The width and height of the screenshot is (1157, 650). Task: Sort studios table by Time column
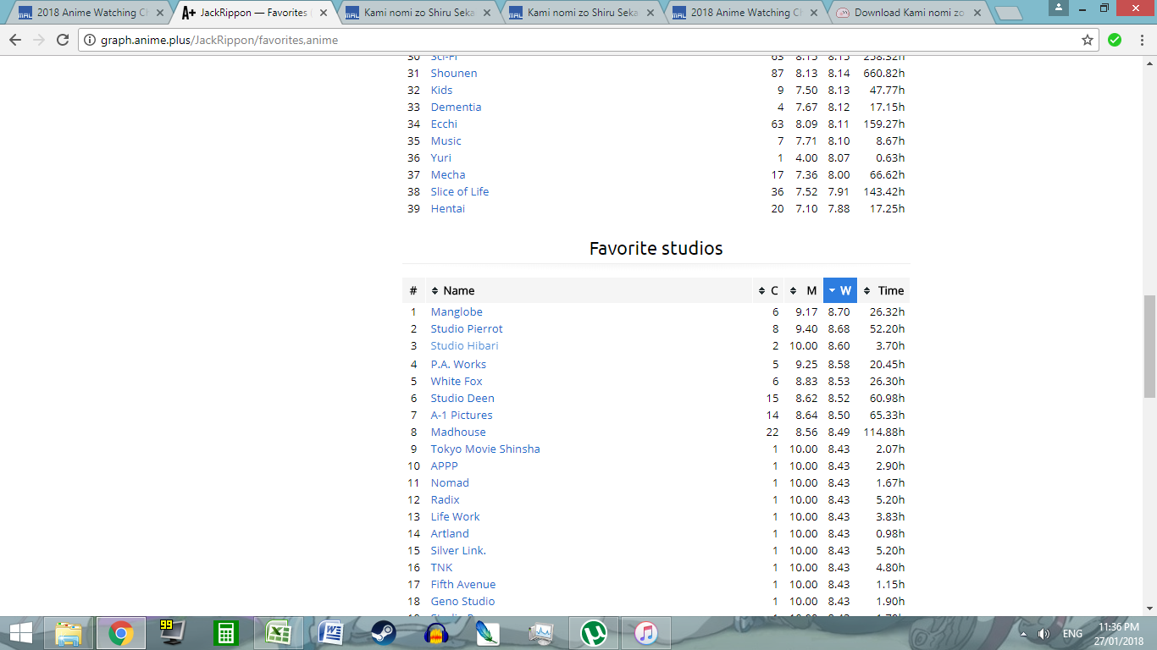click(x=883, y=290)
